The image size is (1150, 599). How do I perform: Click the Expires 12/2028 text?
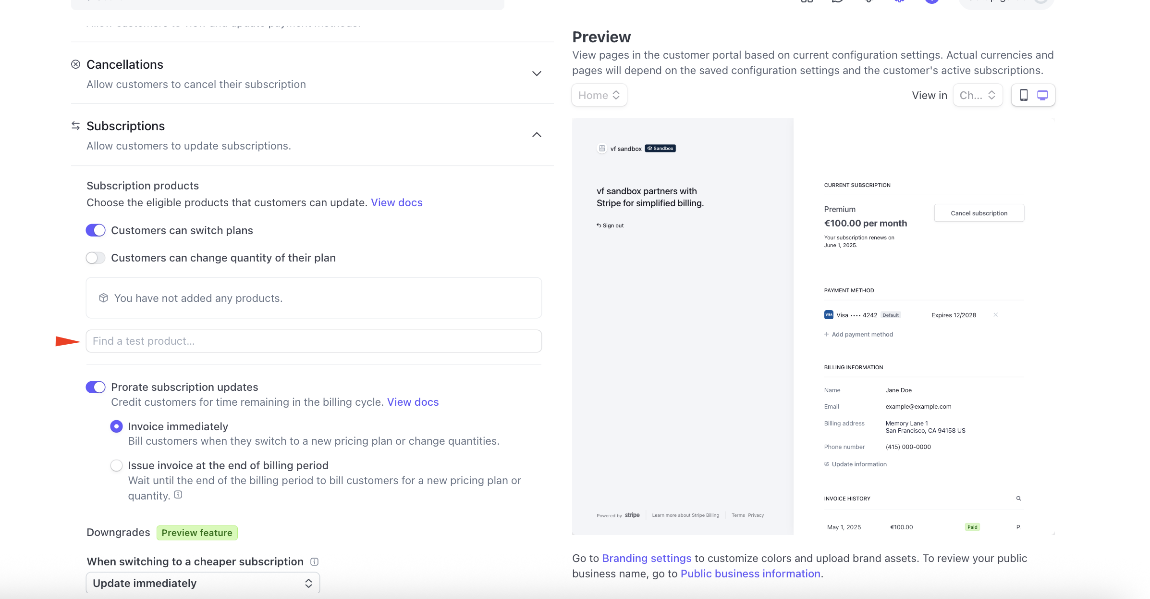(954, 315)
